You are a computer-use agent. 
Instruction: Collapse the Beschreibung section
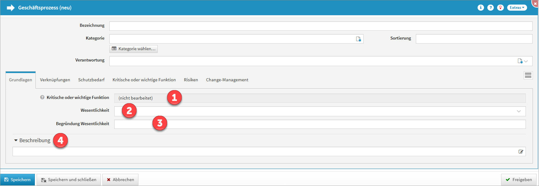pyautogui.click(x=16, y=140)
